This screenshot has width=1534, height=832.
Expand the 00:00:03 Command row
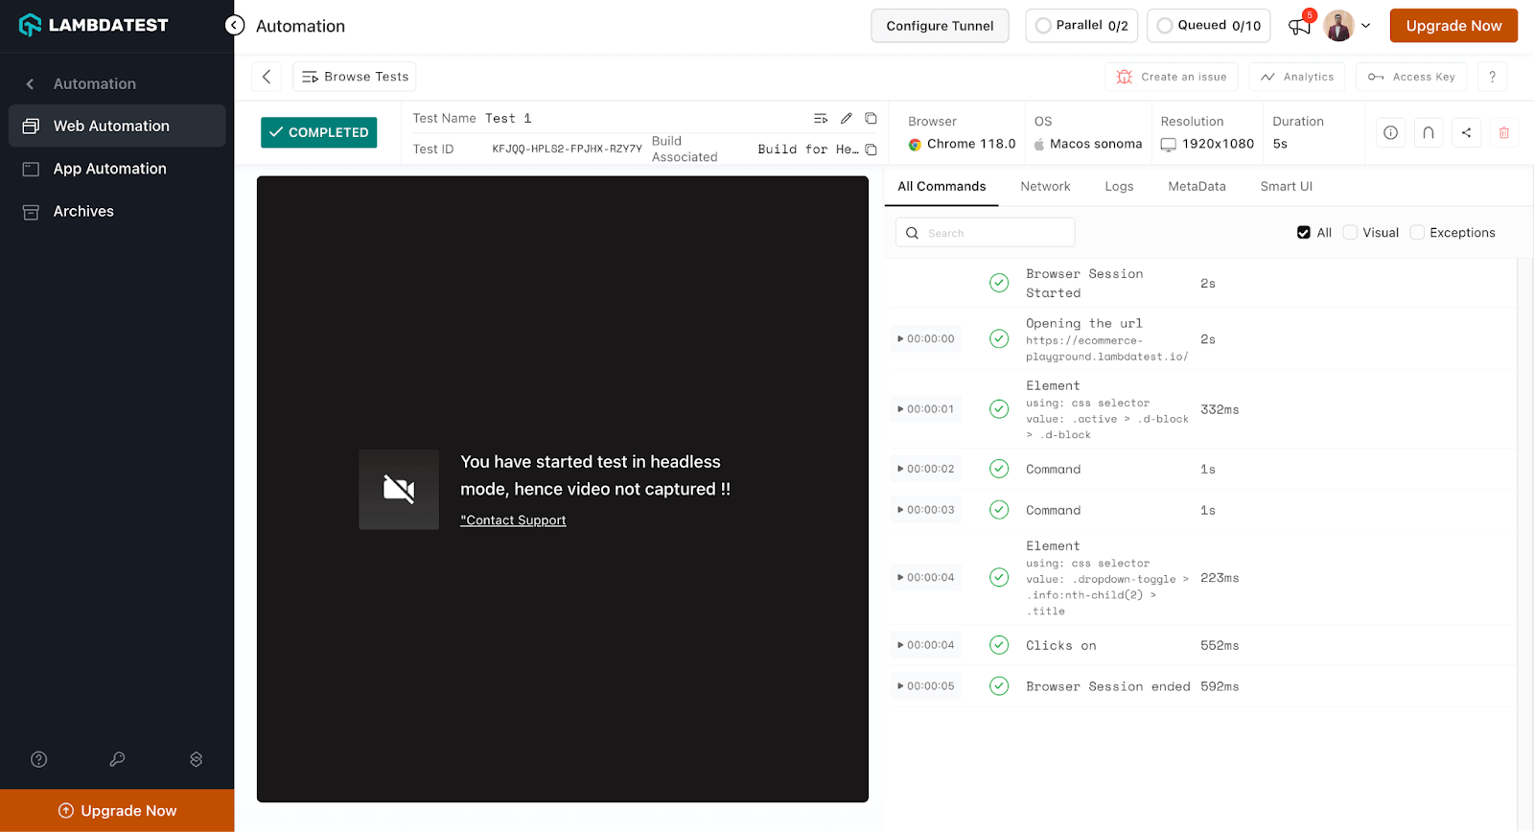(x=926, y=510)
